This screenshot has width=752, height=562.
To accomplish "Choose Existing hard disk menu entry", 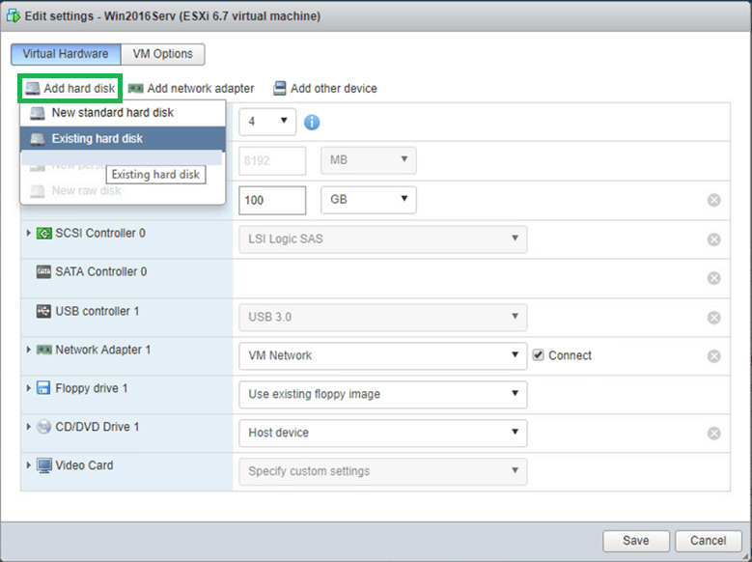I will (x=123, y=139).
